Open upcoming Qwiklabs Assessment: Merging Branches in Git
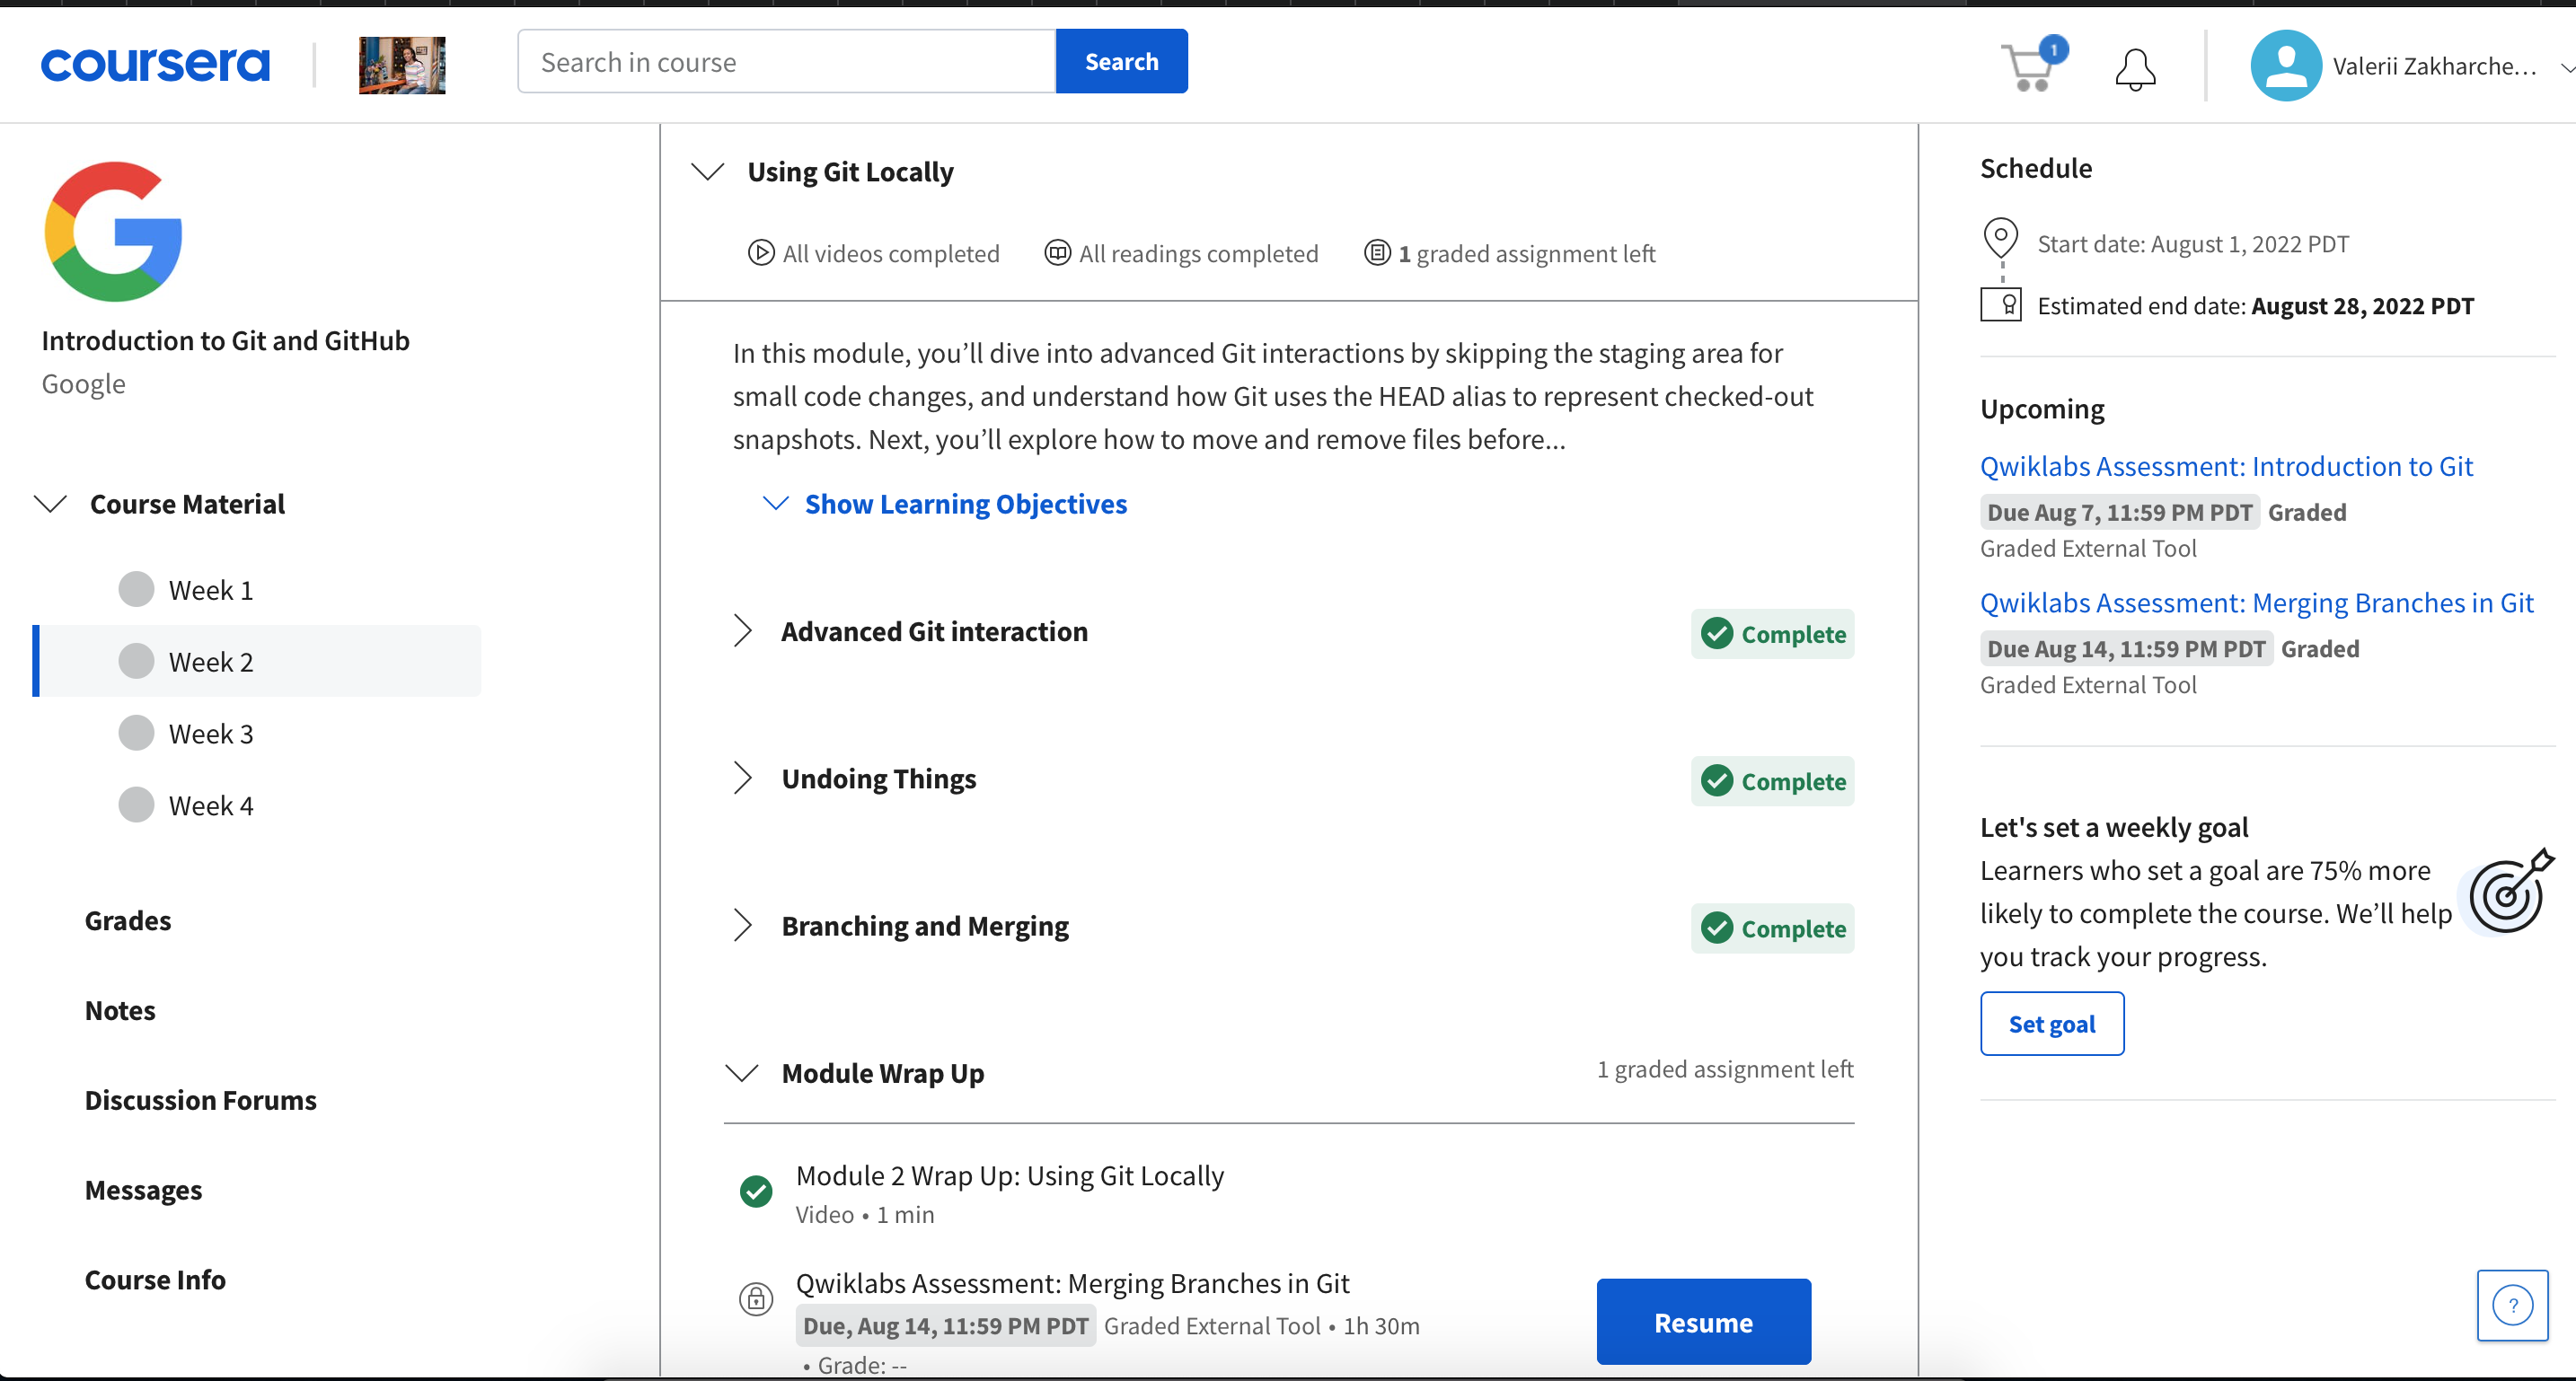 [x=2256, y=604]
